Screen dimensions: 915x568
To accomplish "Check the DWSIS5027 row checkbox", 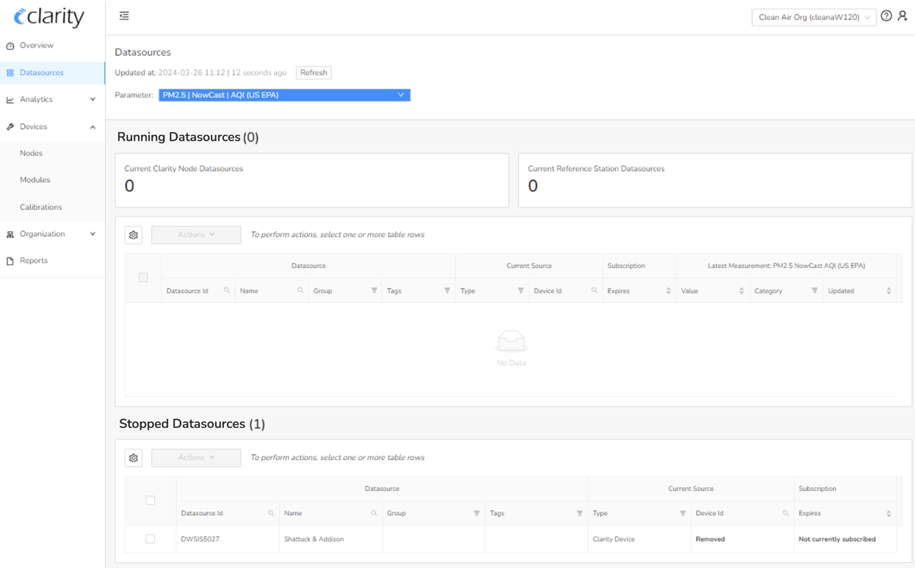I will pos(150,539).
